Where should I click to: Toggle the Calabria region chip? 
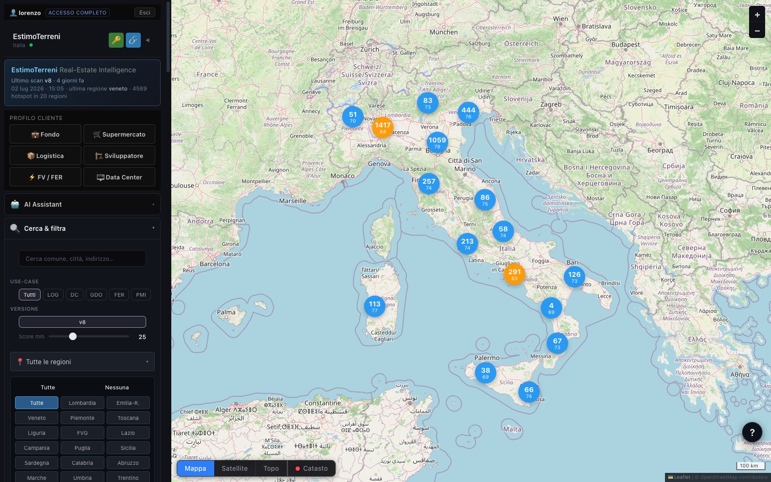click(82, 463)
